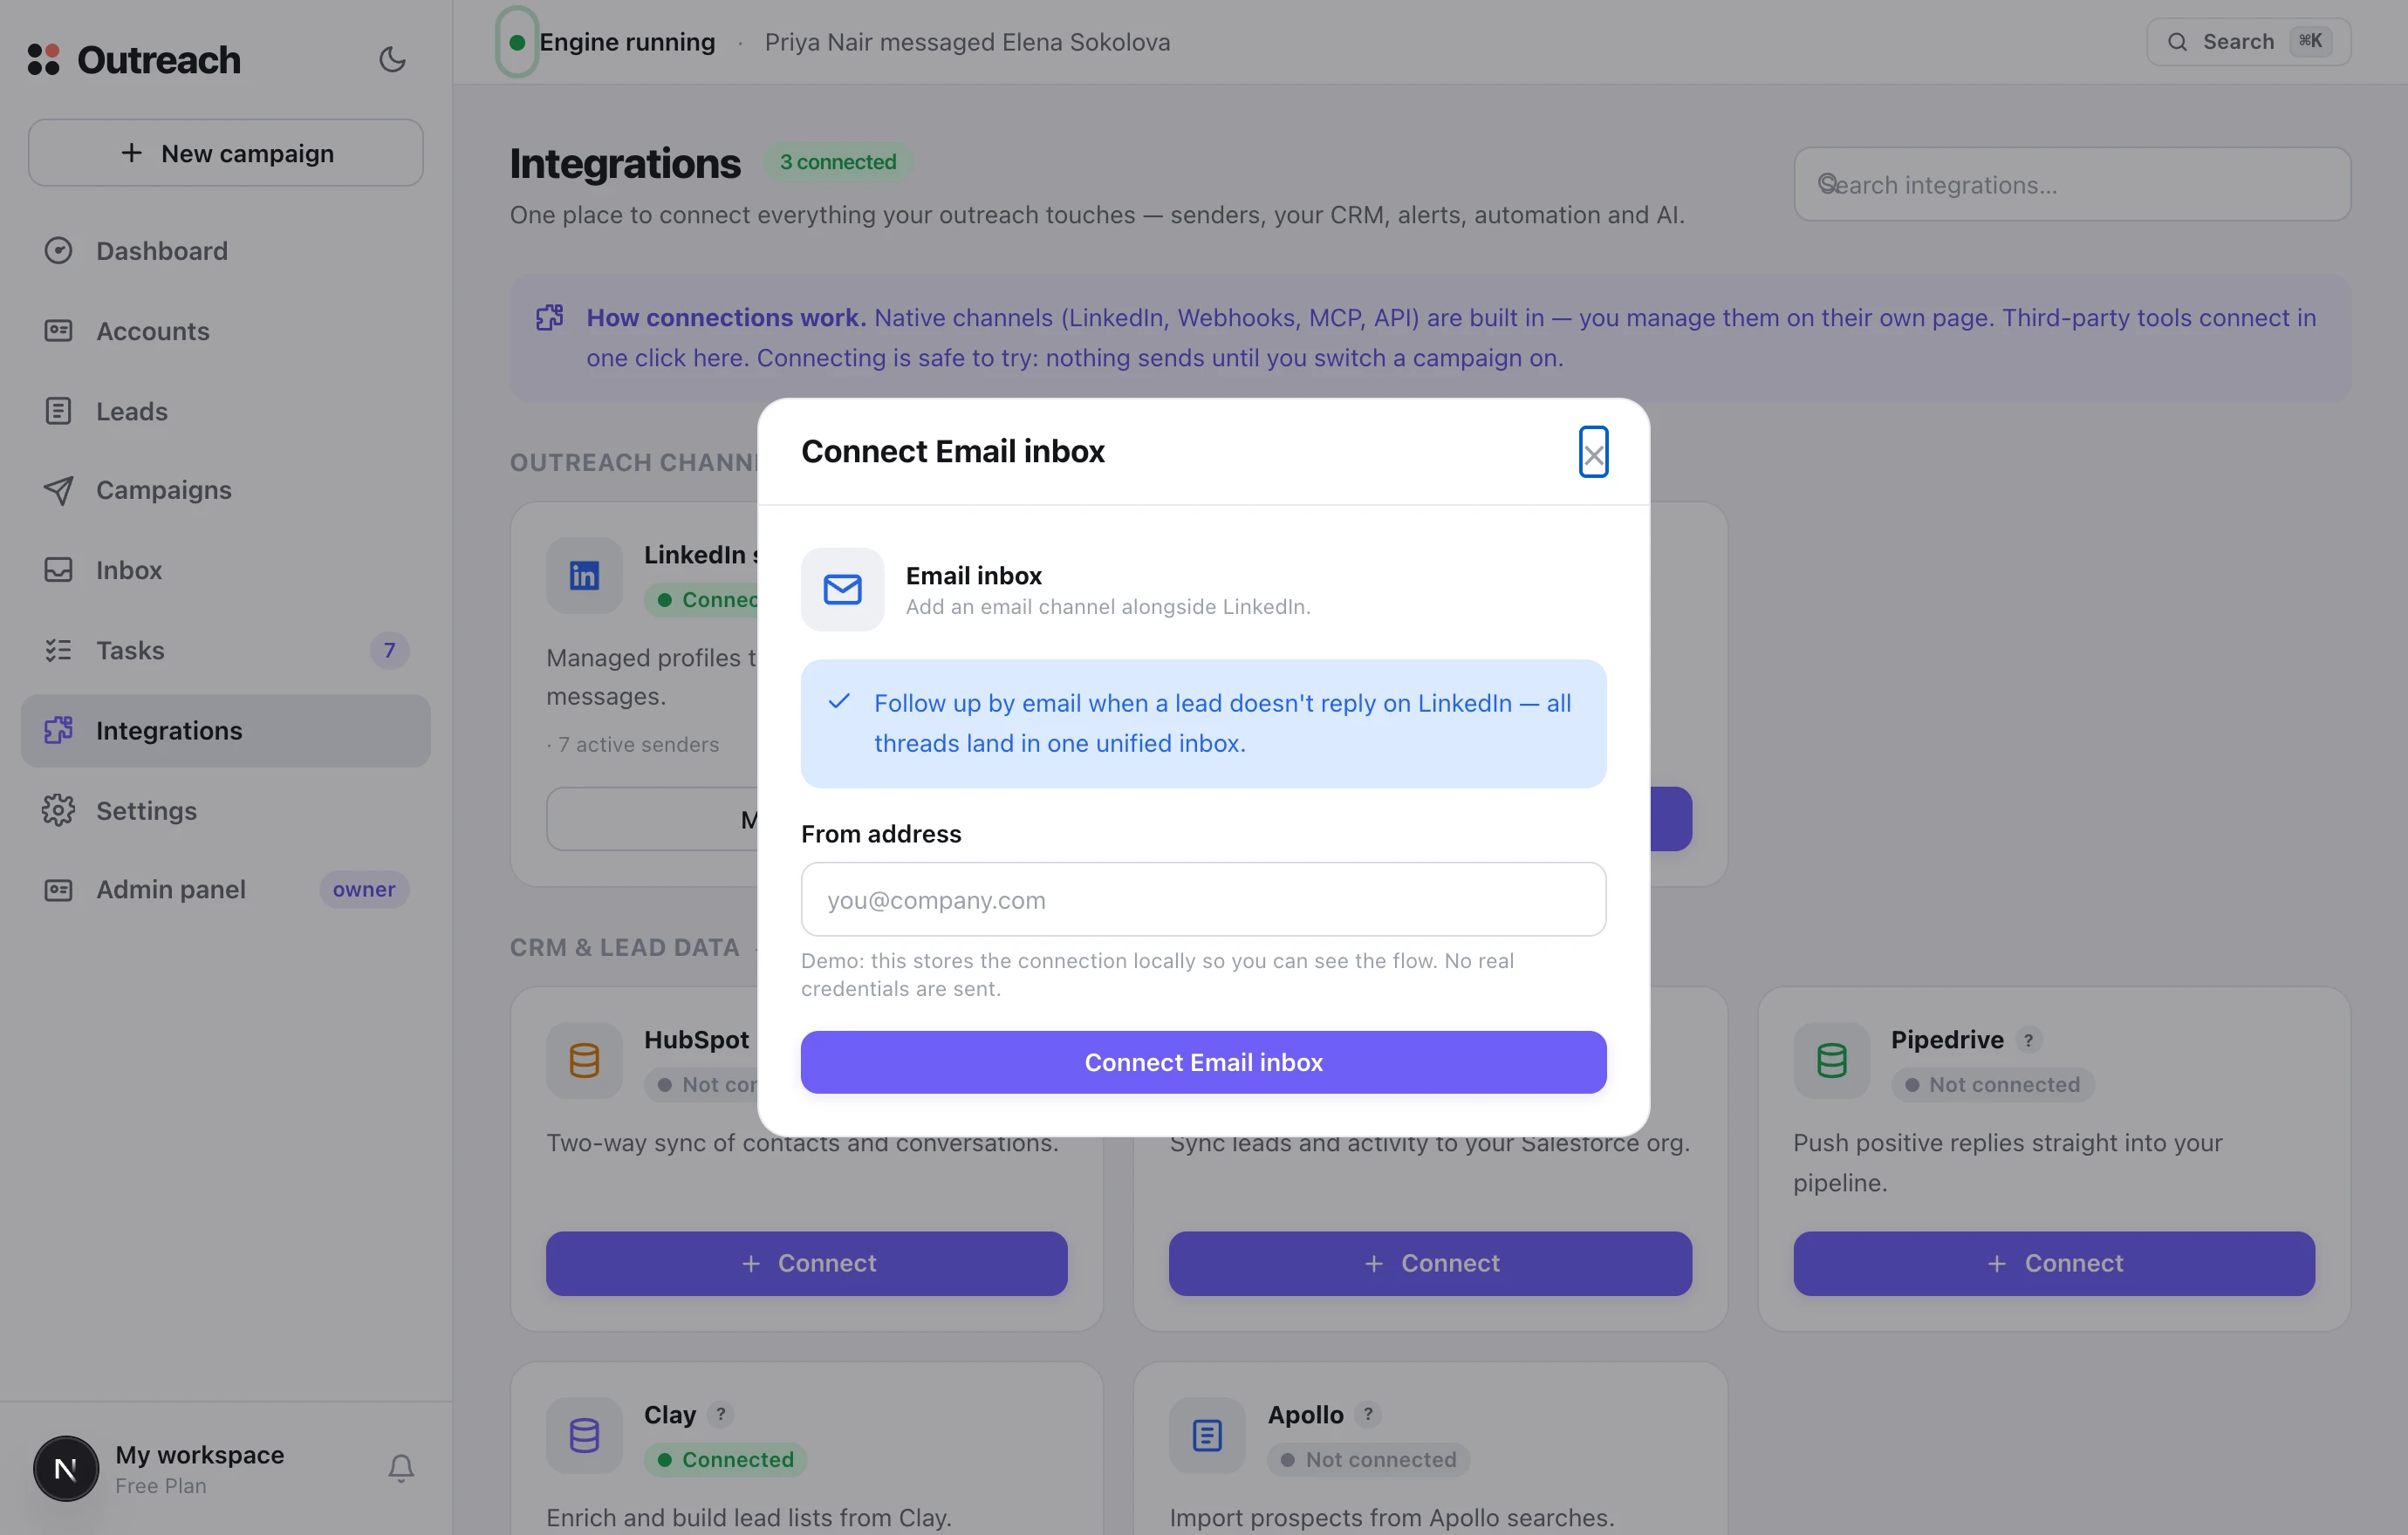Click the puzzle icon in info banner
This screenshot has height=1535, width=2408.
click(550, 317)
